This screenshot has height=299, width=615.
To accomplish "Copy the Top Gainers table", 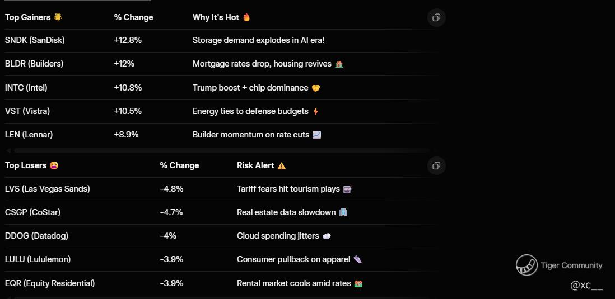I will click(x=436, y=18).
